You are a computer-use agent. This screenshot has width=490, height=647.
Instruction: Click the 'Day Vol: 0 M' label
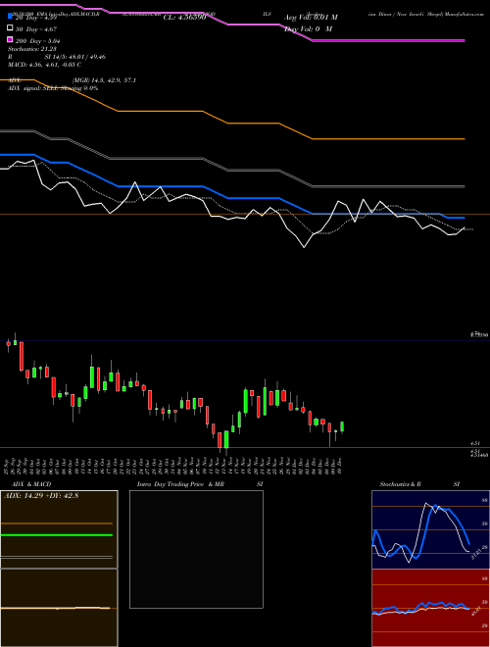(x=308, y=28)
